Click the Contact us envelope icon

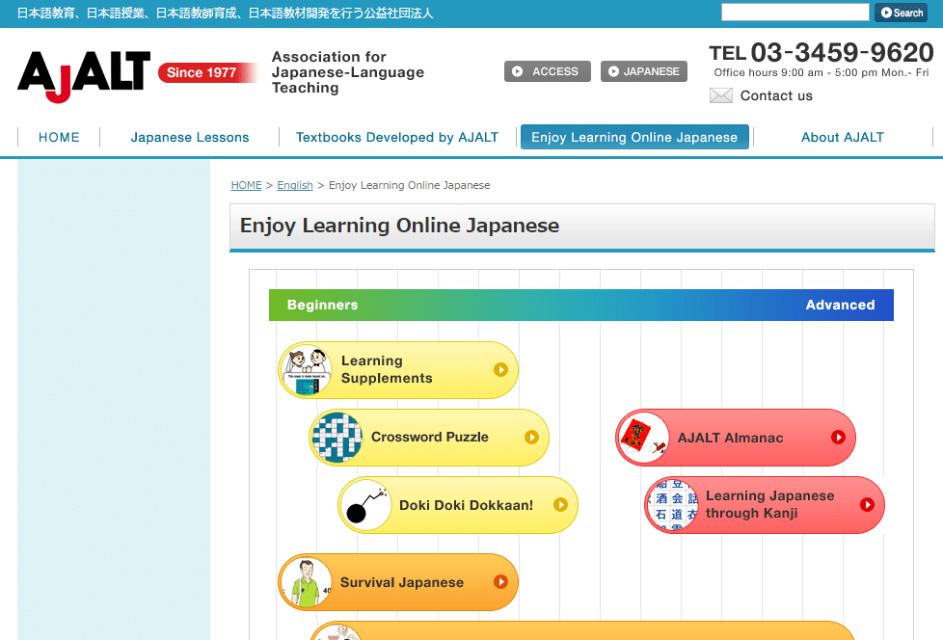coord(721,95)
